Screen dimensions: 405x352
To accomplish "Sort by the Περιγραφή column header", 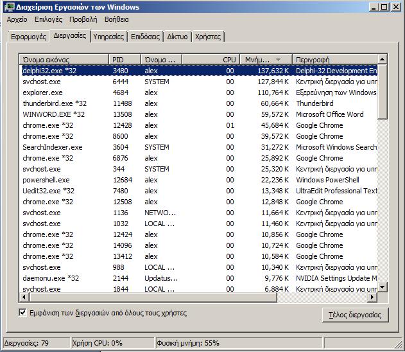I will 335,60.
